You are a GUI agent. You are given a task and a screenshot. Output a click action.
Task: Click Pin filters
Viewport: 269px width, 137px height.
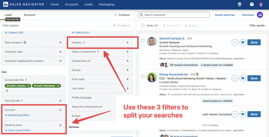tap(121, 25)
